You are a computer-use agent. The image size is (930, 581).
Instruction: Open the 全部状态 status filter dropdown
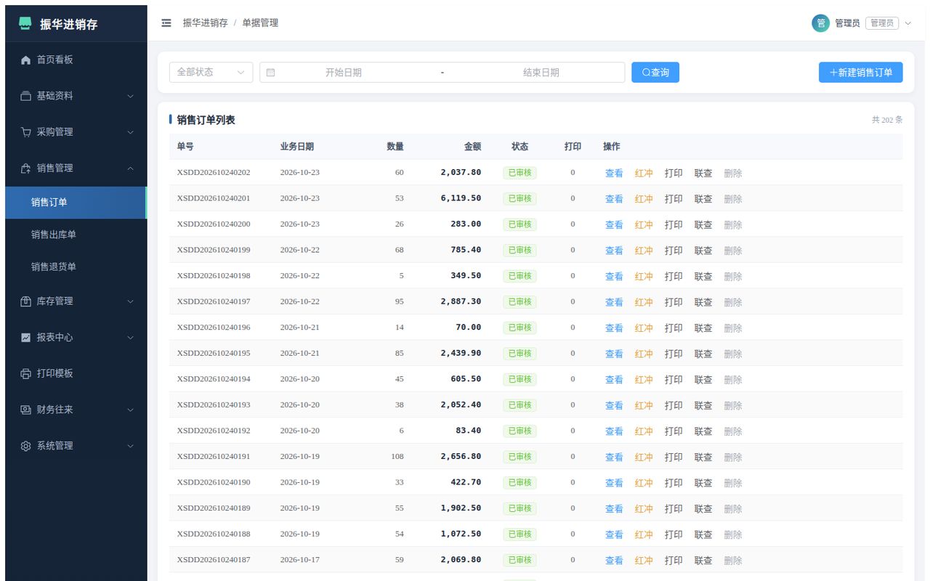tap(211, 73)
